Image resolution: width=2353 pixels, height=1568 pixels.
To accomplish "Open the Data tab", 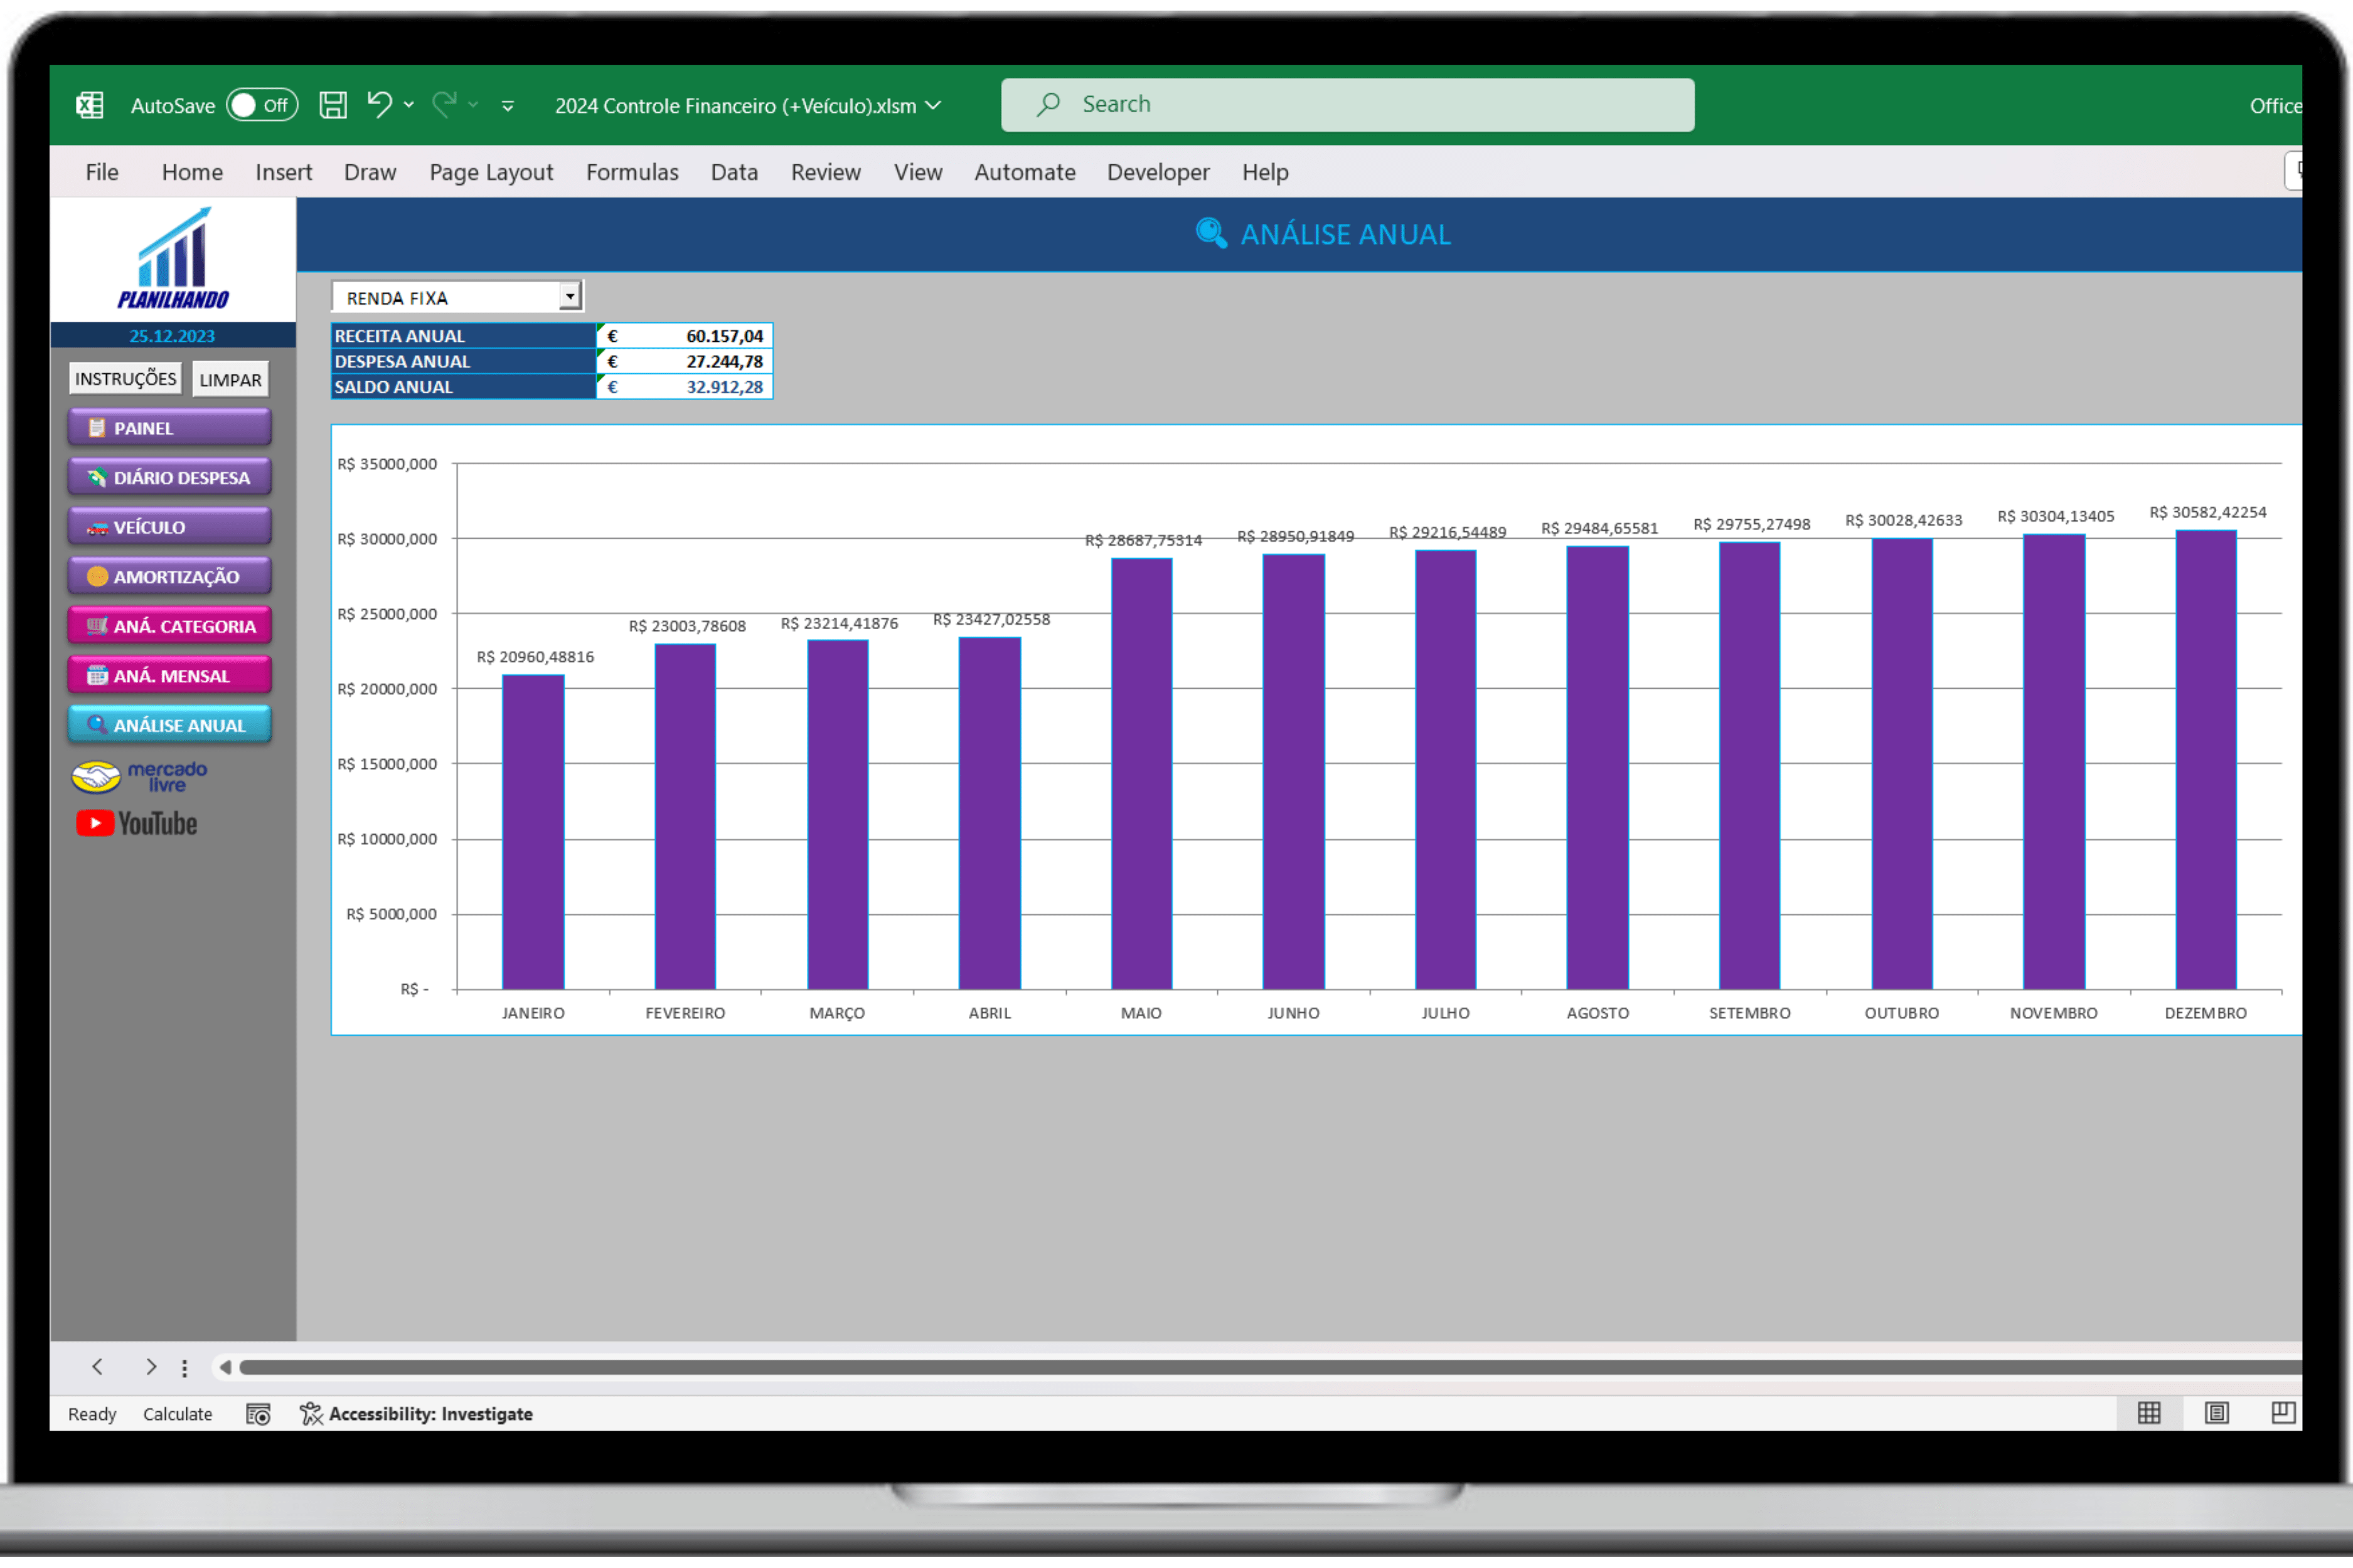I will 734,172.
